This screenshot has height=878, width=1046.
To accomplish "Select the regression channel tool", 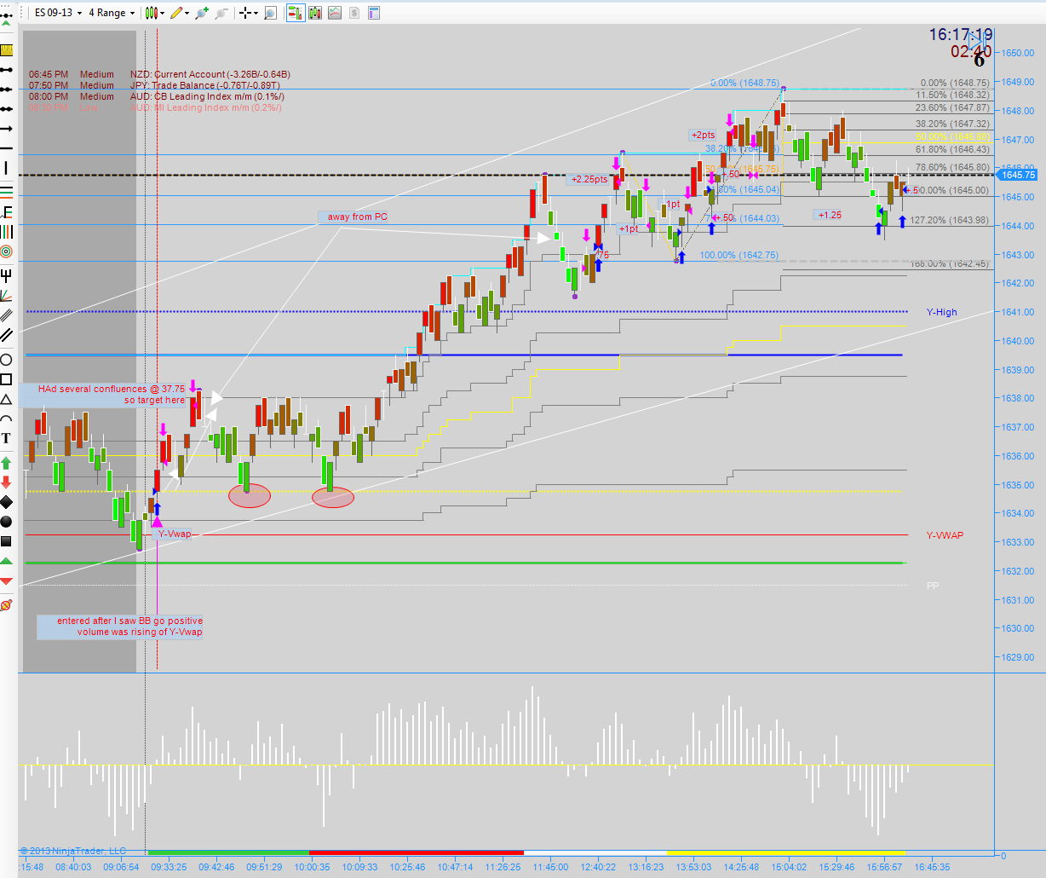I will [x=8, y=314].
